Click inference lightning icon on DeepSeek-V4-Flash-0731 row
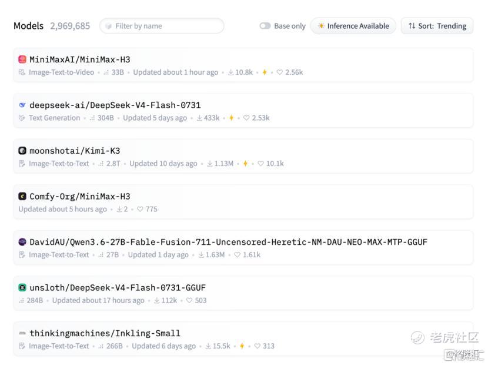Screen dimensions: 488x365 (231, 118)
